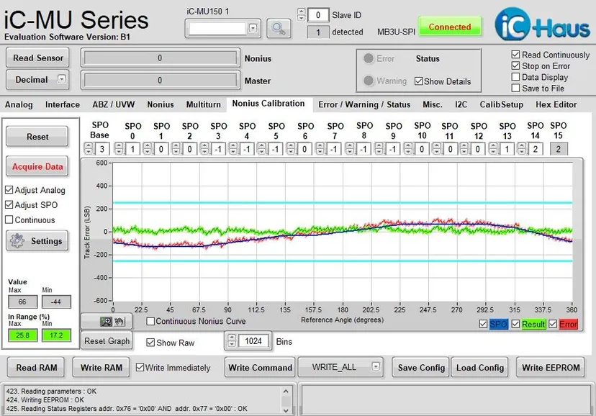Open the Decimal format dropdown arrow
Viewport: 596px width, 416px height.
click(x=62, y=79)
